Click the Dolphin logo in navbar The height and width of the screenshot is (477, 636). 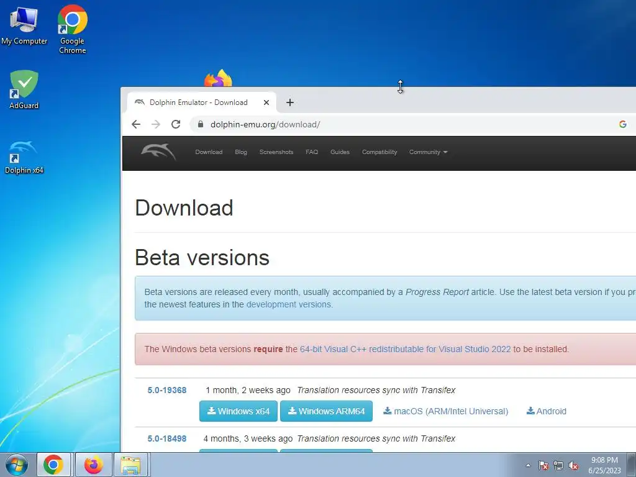pyautogui.click(x=158, y=152)
